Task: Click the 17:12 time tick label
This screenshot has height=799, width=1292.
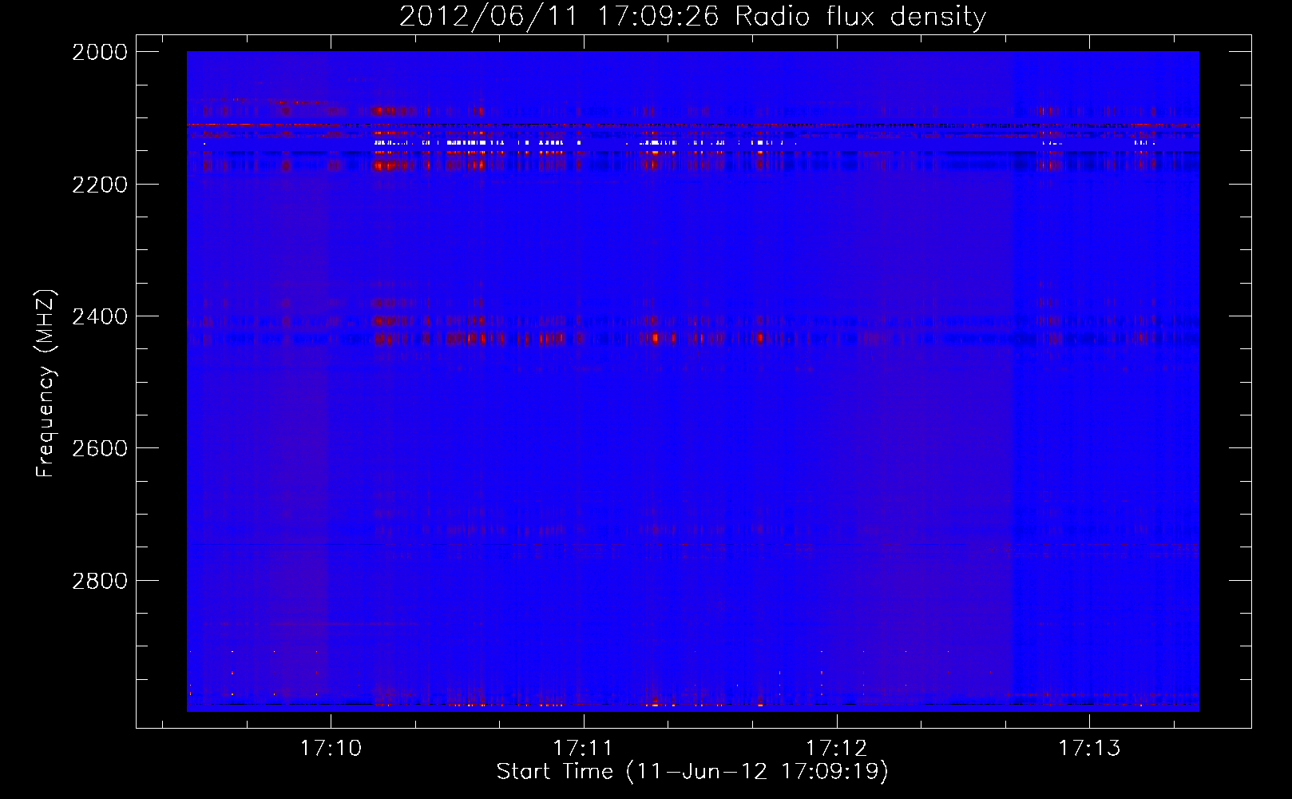Action: point(837,749)
